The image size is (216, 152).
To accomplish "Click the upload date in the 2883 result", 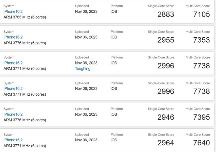I will [x=86, y=11].
